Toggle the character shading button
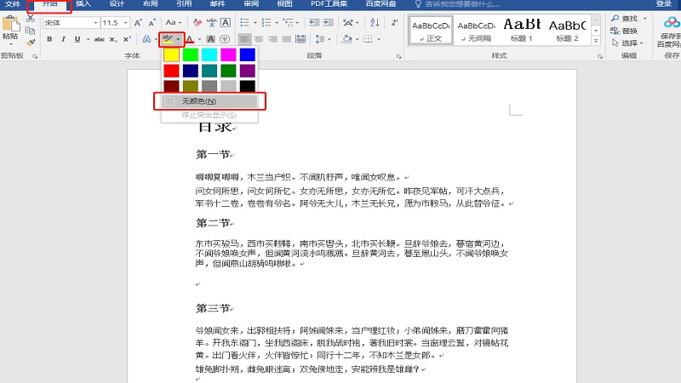The image size is (681, 383). tap(211, 39)
